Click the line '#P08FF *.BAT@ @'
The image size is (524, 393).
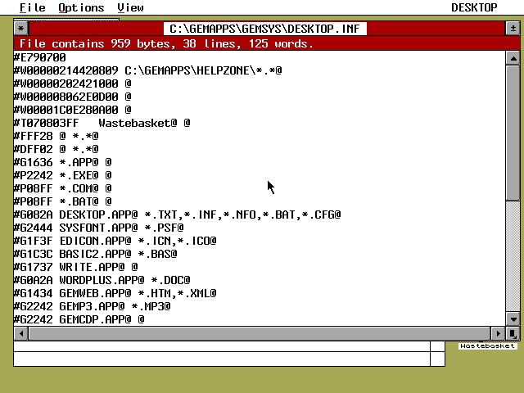(62, 201)
